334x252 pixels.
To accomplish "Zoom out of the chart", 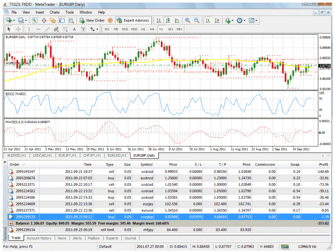I will pos(197,20).
